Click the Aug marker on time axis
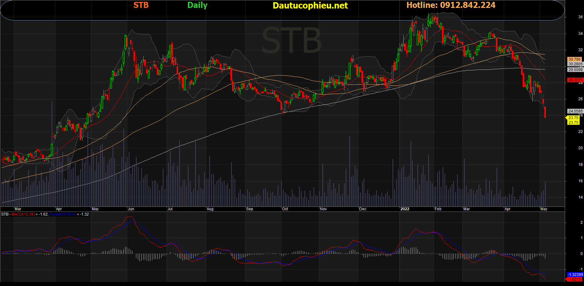The image size is (584, 286). click(210, 209)
